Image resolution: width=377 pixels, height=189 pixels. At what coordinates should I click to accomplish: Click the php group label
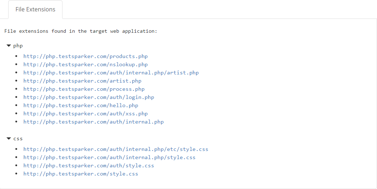18,46
